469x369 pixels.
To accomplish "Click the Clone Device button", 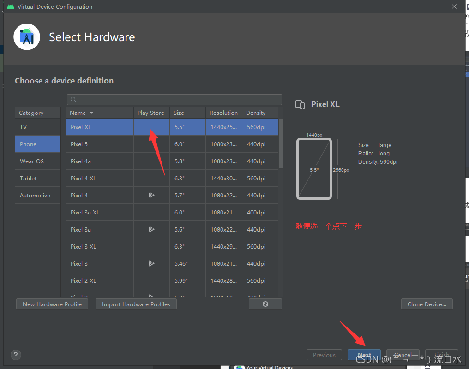I will pos(427,304).
